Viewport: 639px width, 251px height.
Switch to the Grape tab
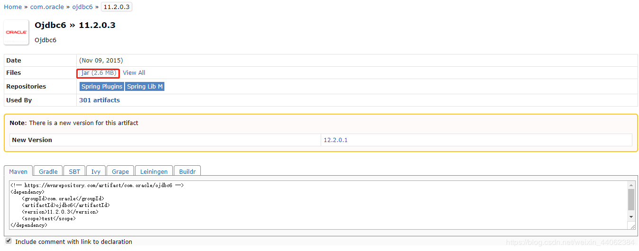(x=120, y=171)
